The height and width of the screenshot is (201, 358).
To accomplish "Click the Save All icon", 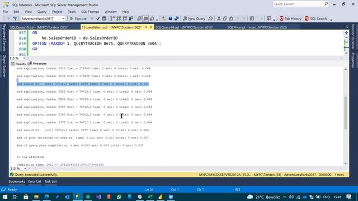I will tap(177, 18).
